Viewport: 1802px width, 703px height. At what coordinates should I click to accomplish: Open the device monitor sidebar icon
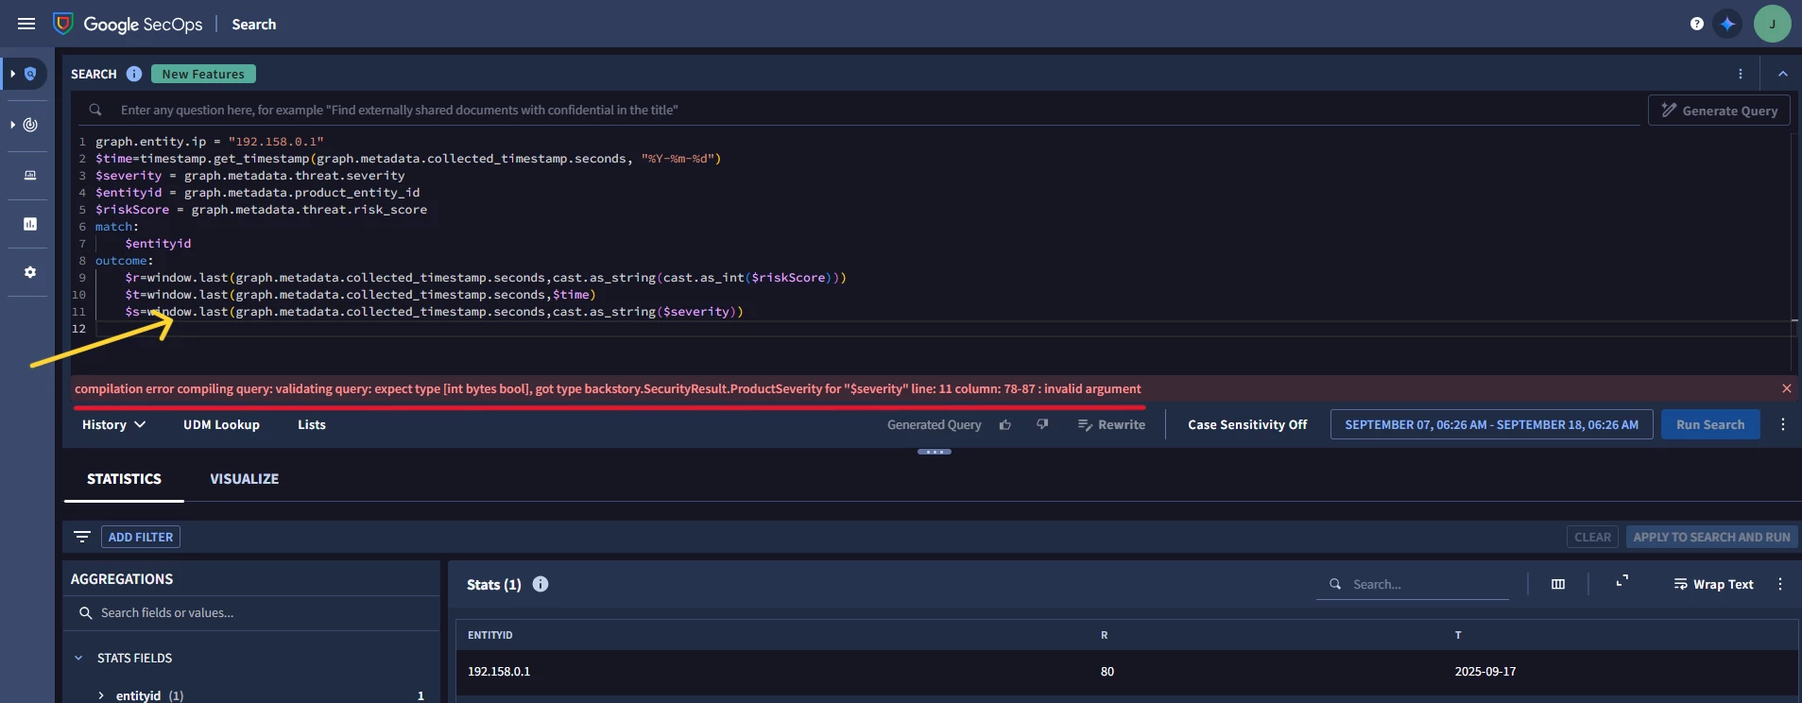30,175
